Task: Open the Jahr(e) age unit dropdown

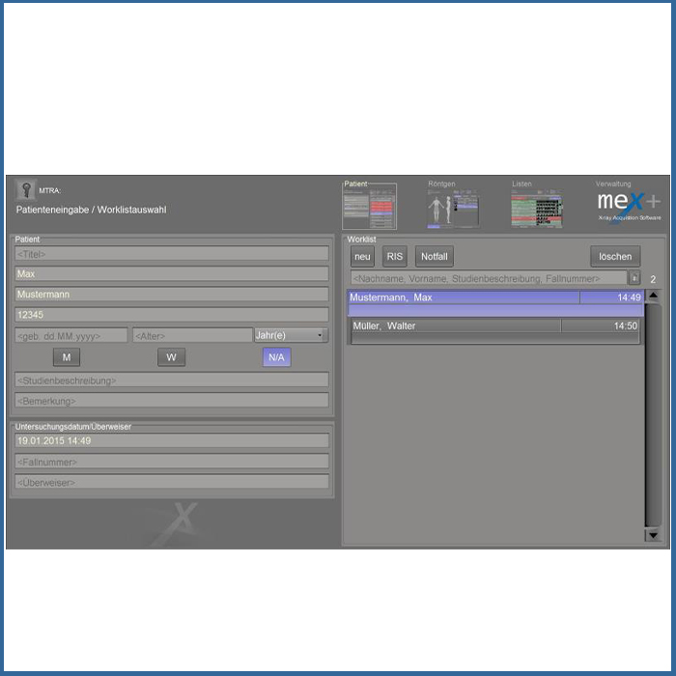Action: click(291, 335)
